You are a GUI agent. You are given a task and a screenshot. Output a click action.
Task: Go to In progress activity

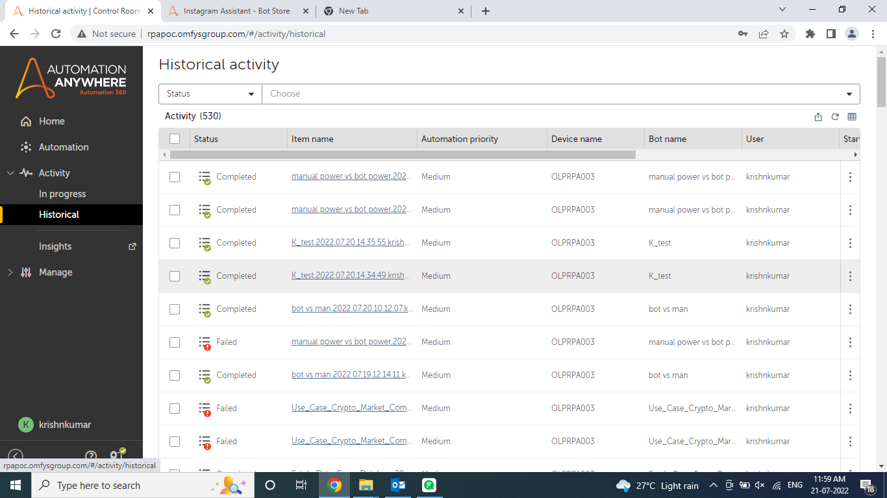tap(62, 194)
